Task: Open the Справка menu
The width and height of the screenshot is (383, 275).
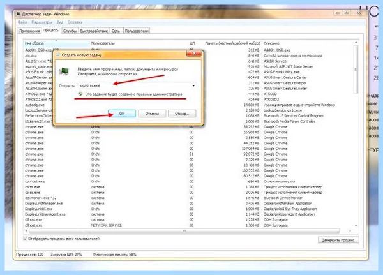Action: pos(75,22)
